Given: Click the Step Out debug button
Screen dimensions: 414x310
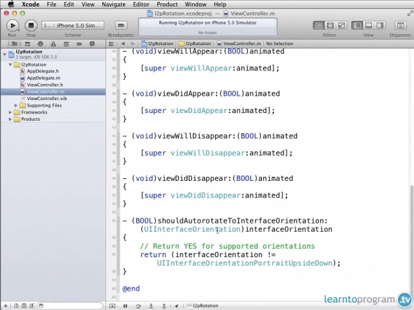Looking at the screenshot, I should [164, 305].
